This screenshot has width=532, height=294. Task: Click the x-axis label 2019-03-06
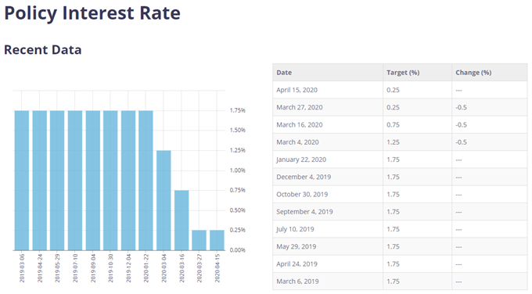tap(22, 268)
